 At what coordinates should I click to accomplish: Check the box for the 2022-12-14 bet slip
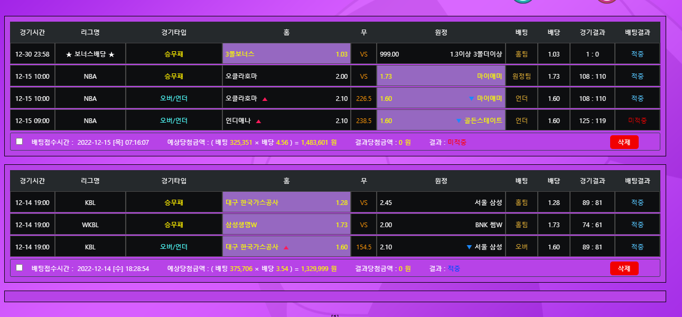(x=20, y=268)
